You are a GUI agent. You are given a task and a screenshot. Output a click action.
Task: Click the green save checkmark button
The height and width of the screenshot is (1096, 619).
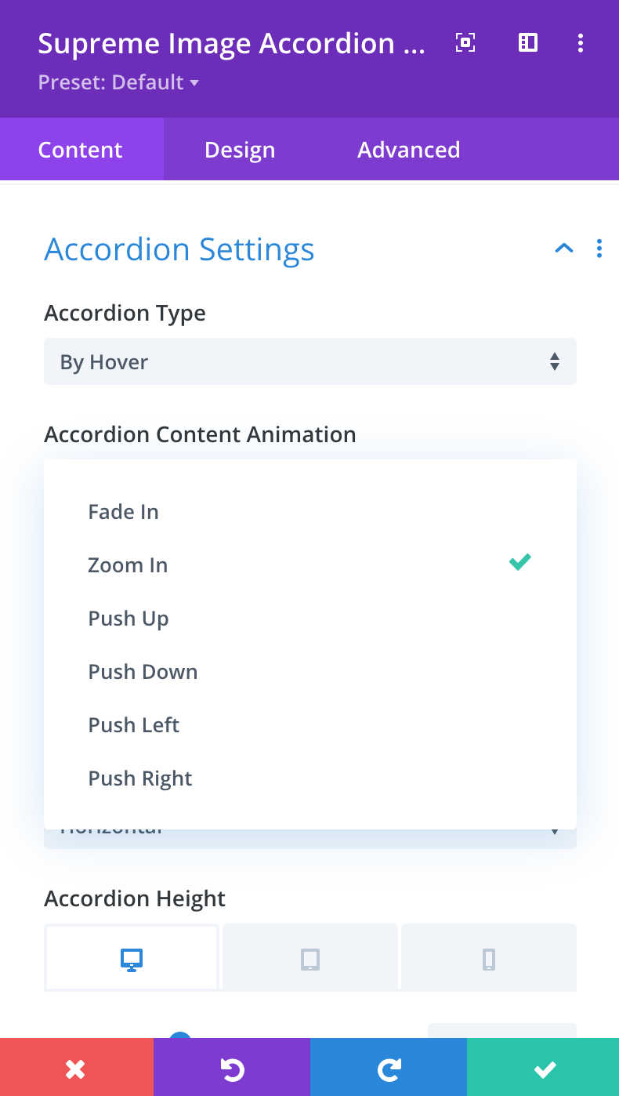(543, 1067)
